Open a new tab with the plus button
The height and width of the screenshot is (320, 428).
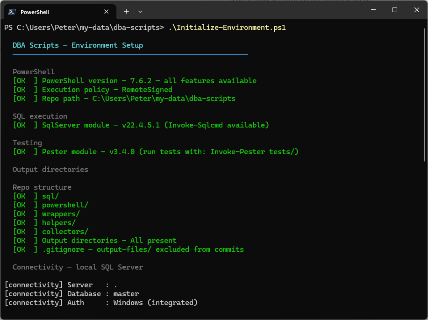pos(126,12)
